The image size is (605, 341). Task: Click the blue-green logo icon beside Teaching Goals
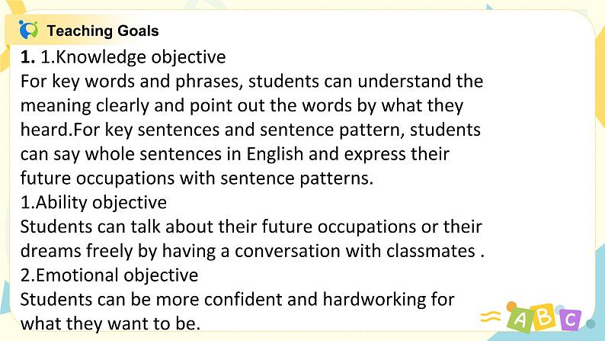28,30
